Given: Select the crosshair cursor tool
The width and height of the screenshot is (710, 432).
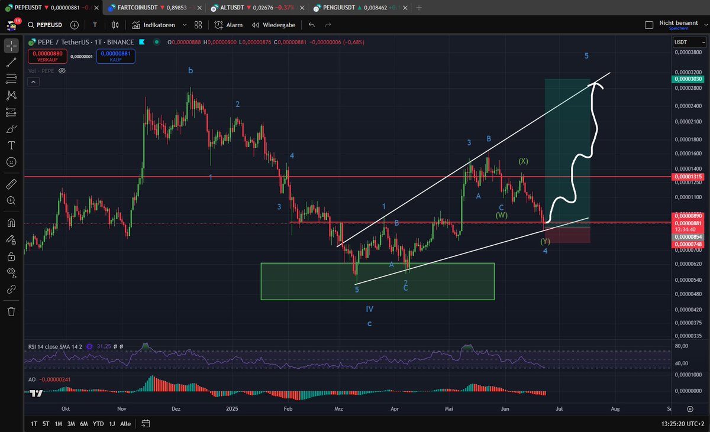Looking at the screenshot, I should pyautogui.click(x=11, y=46).
